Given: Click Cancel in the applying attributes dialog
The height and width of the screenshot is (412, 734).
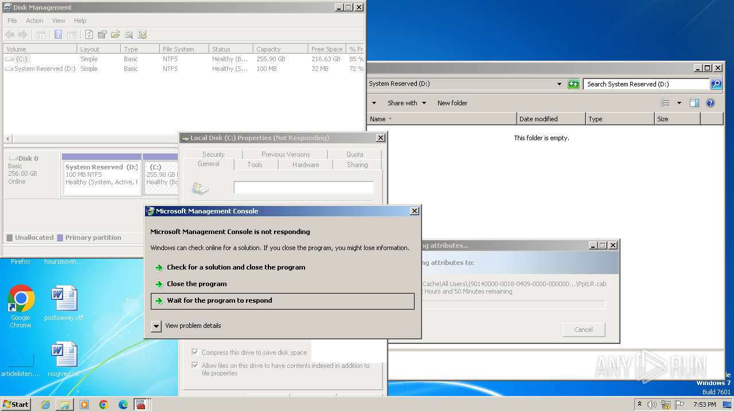Looking at the screenshot, I should tap(583, 330).
